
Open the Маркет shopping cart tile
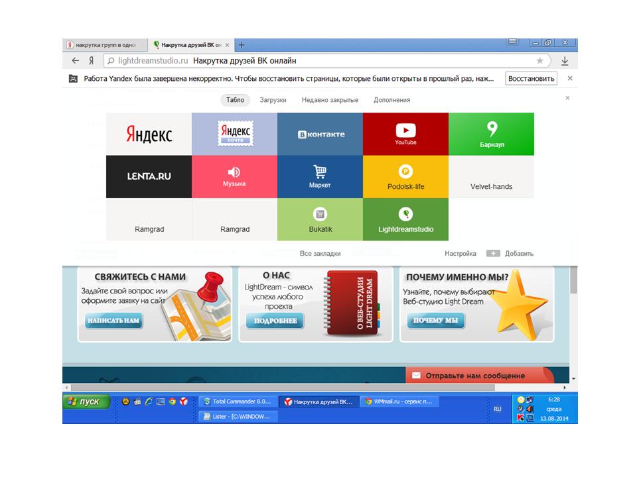[320, 176]
